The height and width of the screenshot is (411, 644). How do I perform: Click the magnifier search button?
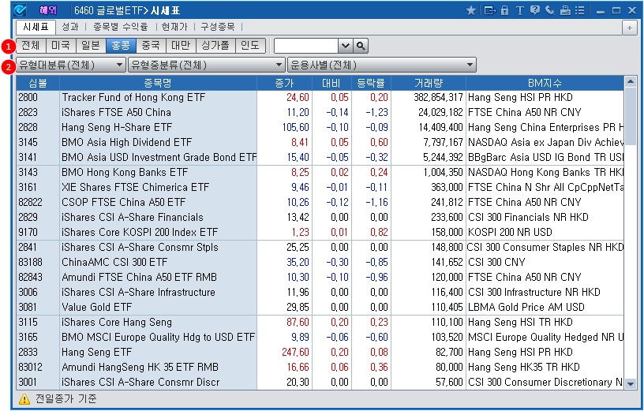(x=361, y=46)
